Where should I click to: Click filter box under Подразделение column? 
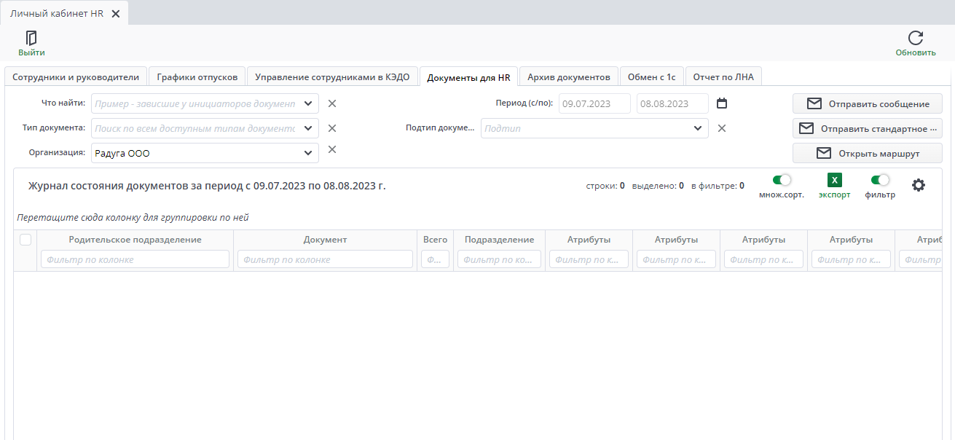(x=499, y=259)
